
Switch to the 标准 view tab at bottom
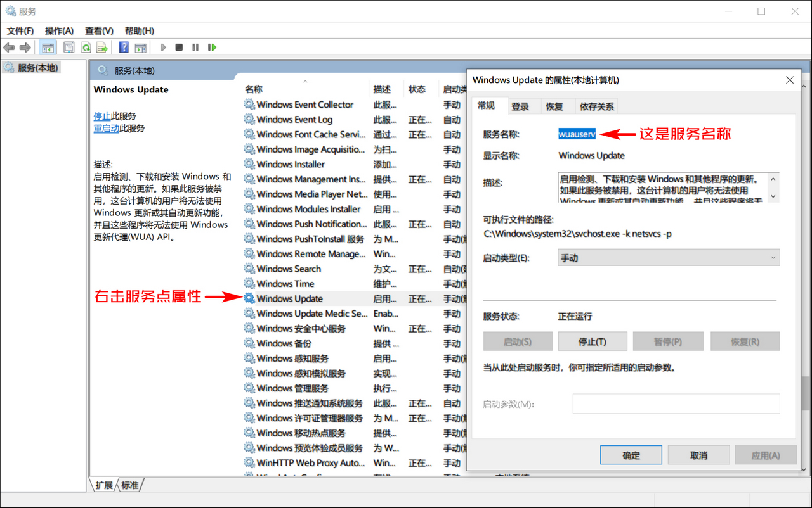[x=130, y=485]
